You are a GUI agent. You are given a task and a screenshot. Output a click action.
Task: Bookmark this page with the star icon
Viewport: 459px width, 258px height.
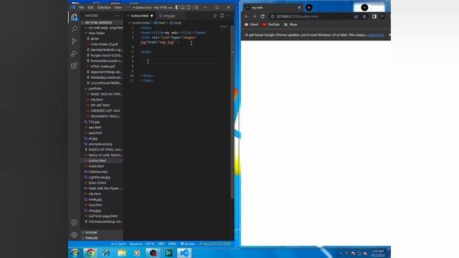364,16
